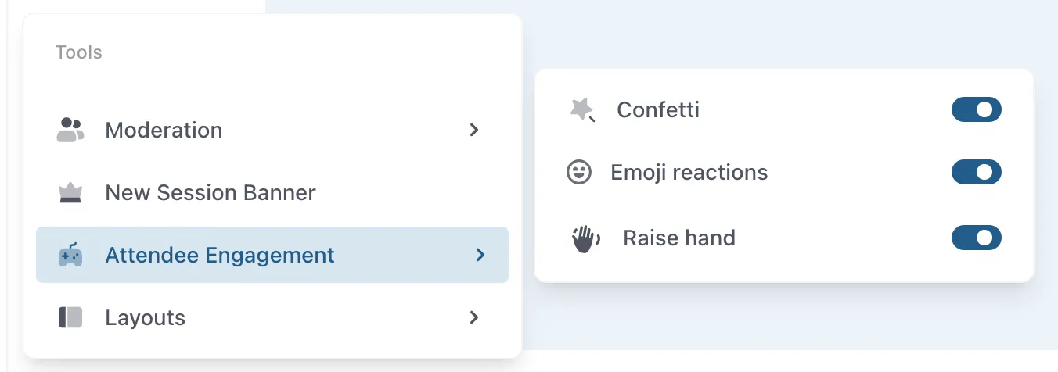Screen dimensions: 1058x372
Task: Click the smiley Emoji reactions icon
Action: [x=579, y=173]
